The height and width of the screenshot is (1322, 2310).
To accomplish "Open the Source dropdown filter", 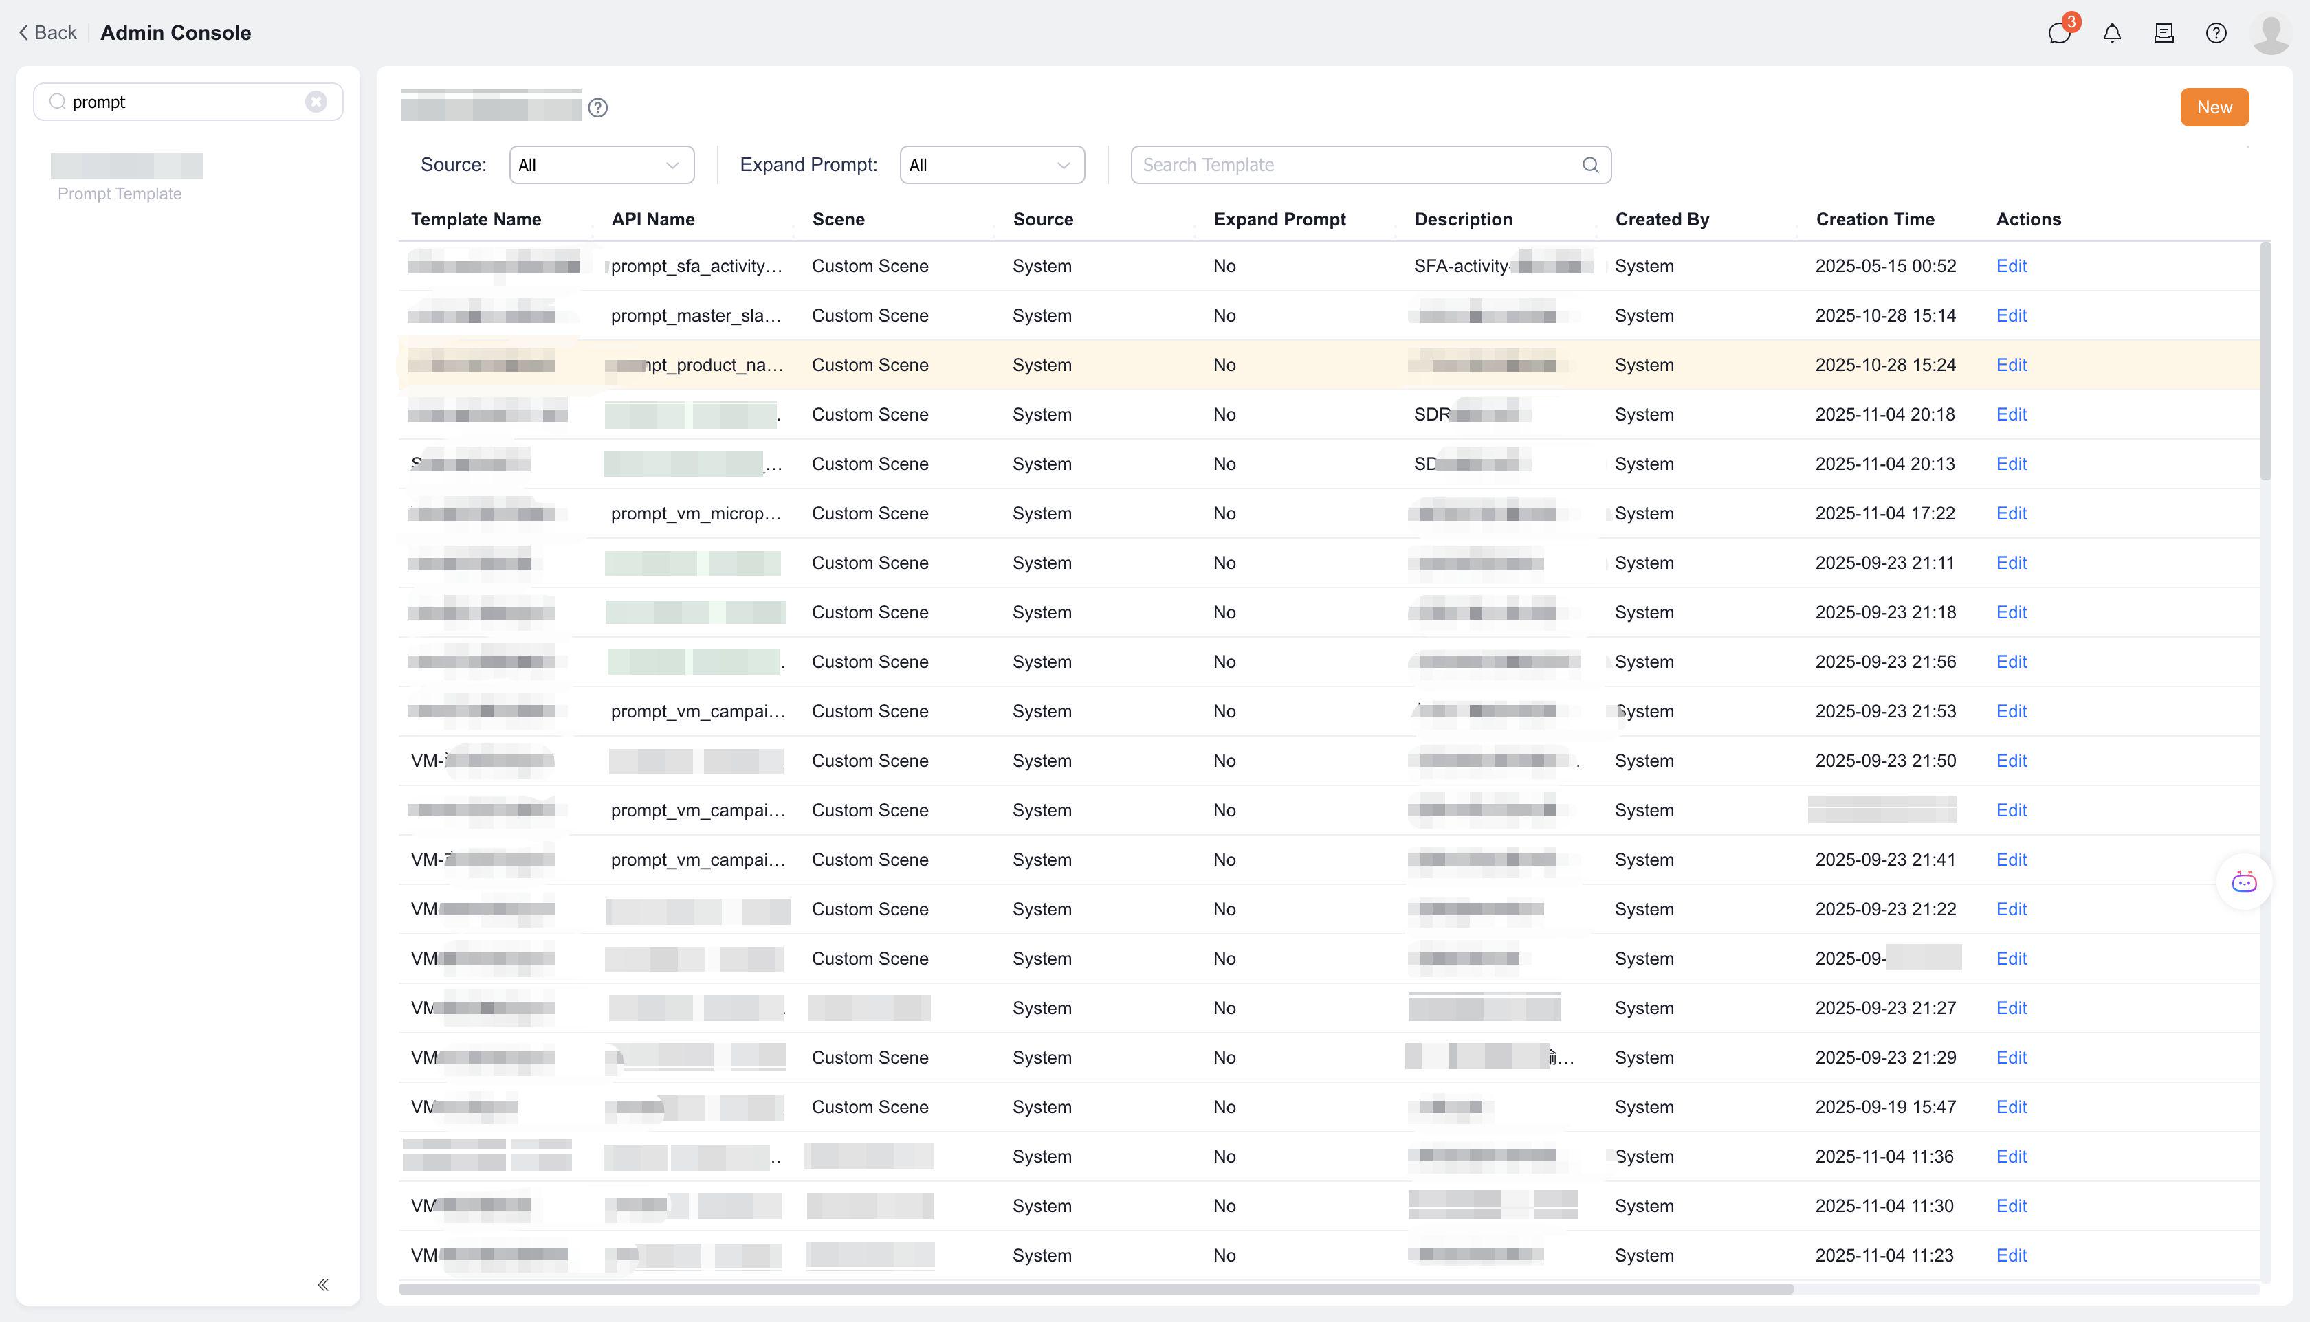I will click(602, 165).
